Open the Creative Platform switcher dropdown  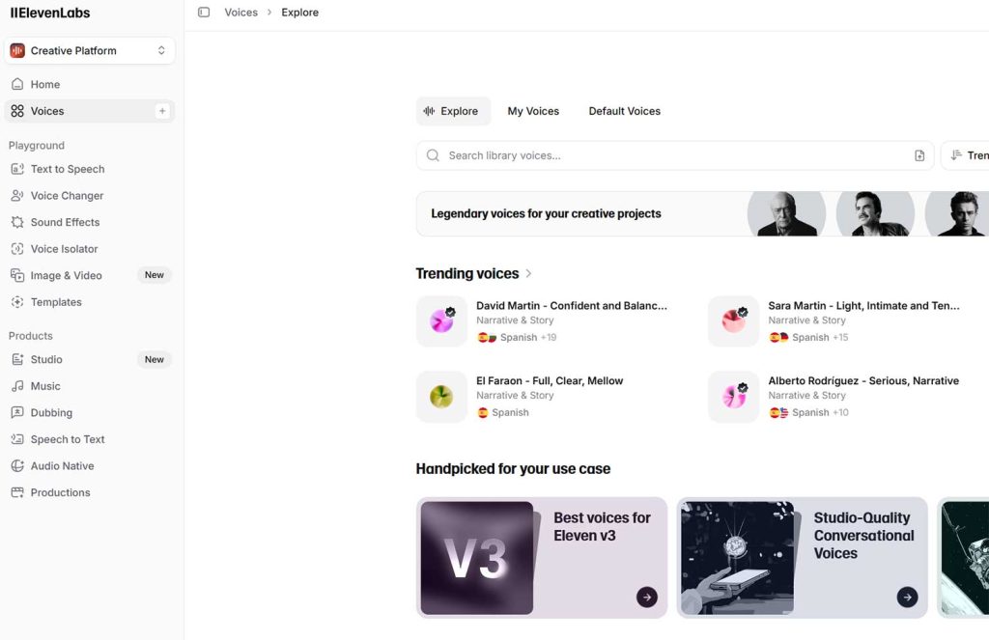pyautogui.click(x=90, y=50)
